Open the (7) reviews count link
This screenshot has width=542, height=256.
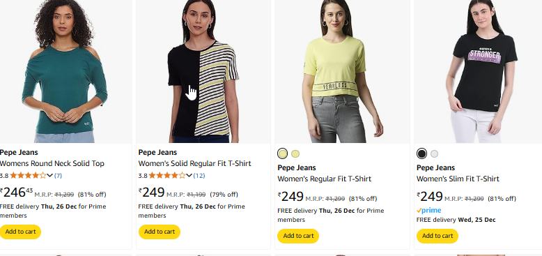(x=58, y=175)
